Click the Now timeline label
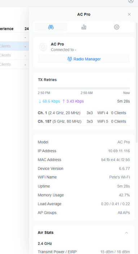 [x=126, y=93]
